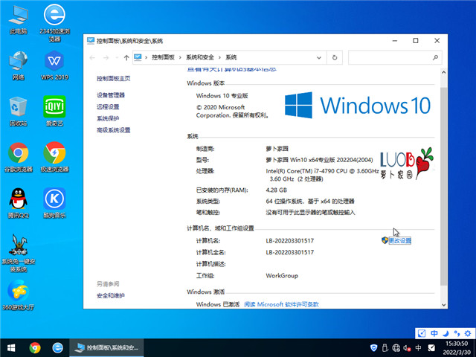Image resolution: width=476 pixels, height=357 pixels.
Task: Toggle the IME toolbar moon half-width icon
Action: click(446, 333)
